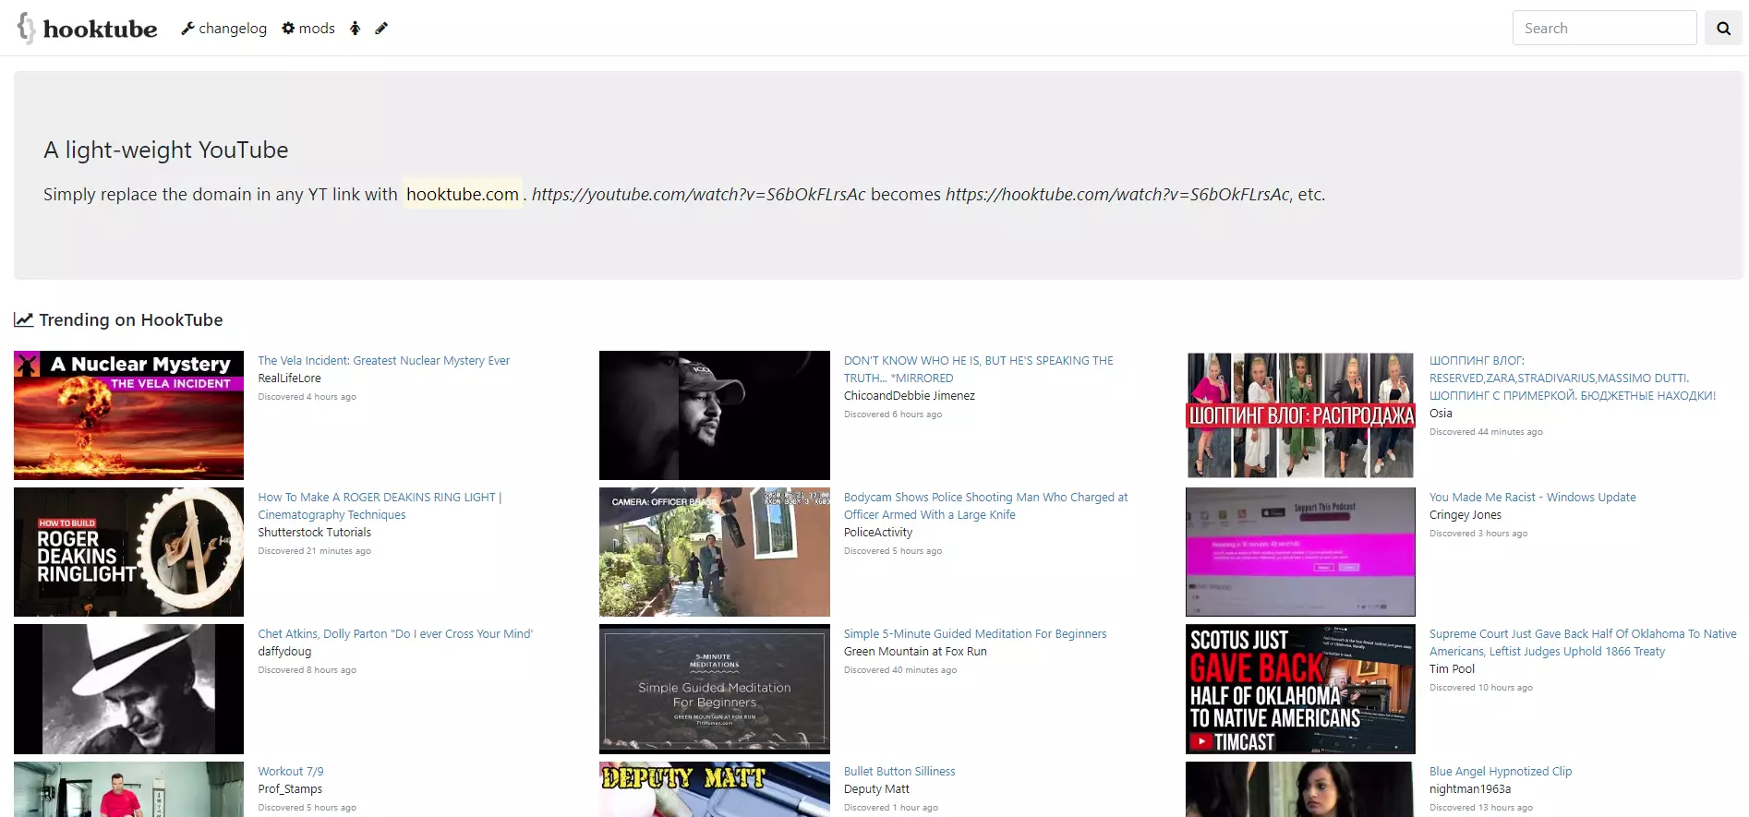
Task: Click the pencil edit icon in navbar
Action: [x=380, y=29]
